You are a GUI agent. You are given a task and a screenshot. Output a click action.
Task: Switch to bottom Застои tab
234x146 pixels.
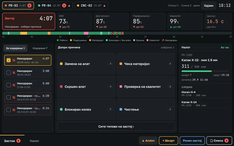point(12,141)
